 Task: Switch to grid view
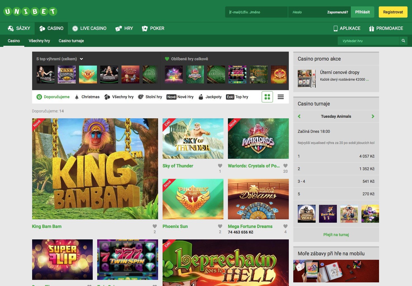click(x=267, y=97)
